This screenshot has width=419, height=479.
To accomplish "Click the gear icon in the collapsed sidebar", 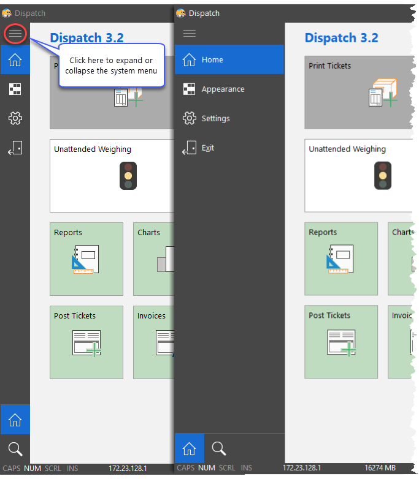I will (15, 118).
